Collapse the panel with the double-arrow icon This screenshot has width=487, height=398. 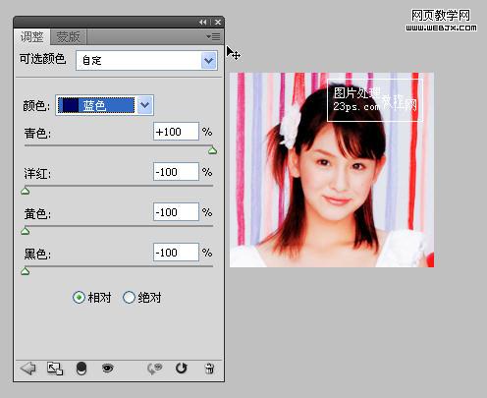pos(203,22)
